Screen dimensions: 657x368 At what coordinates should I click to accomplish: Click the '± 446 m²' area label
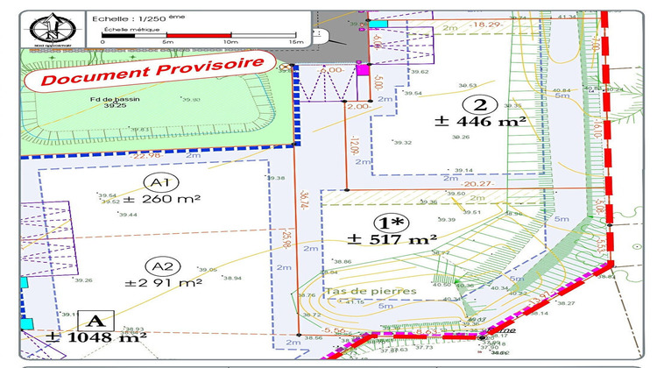[x=480, y=122]
